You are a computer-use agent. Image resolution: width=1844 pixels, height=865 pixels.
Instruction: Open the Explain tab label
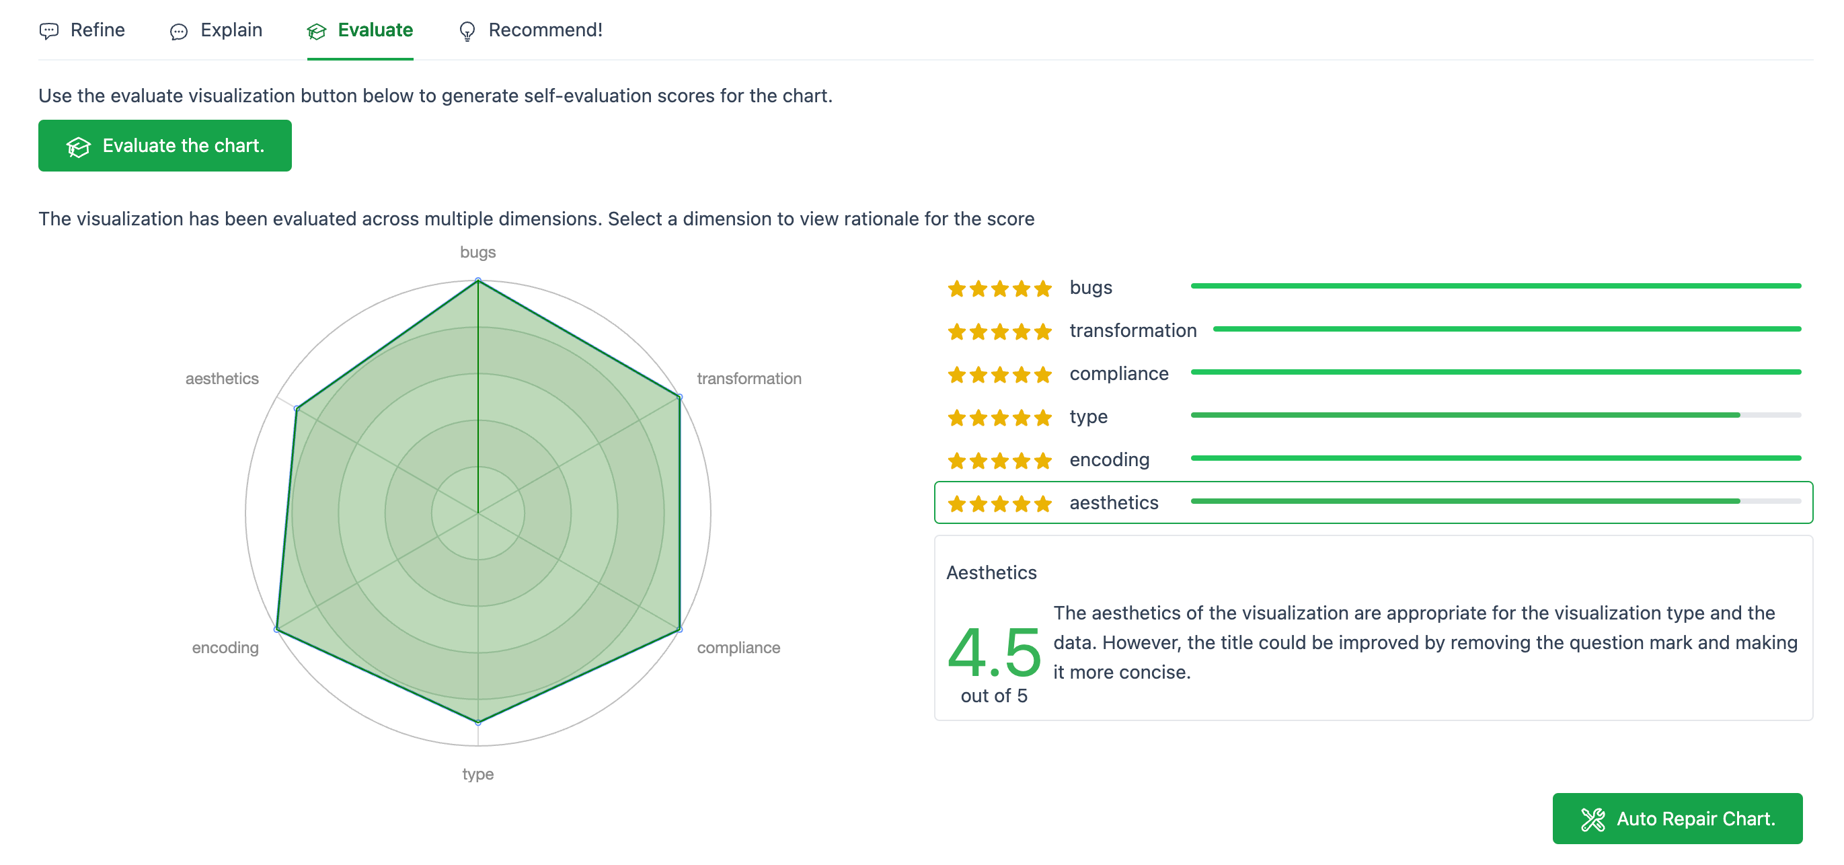point(231,30)
